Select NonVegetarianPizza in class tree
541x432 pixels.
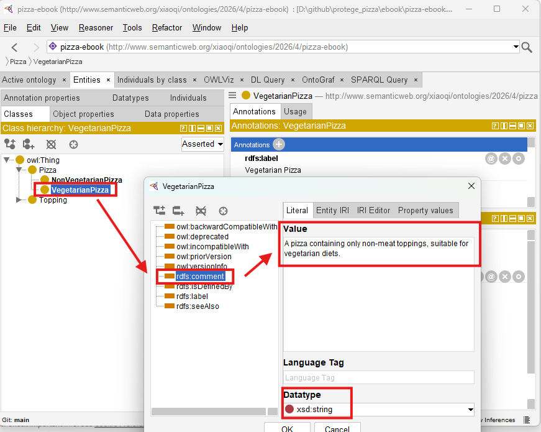86,180
